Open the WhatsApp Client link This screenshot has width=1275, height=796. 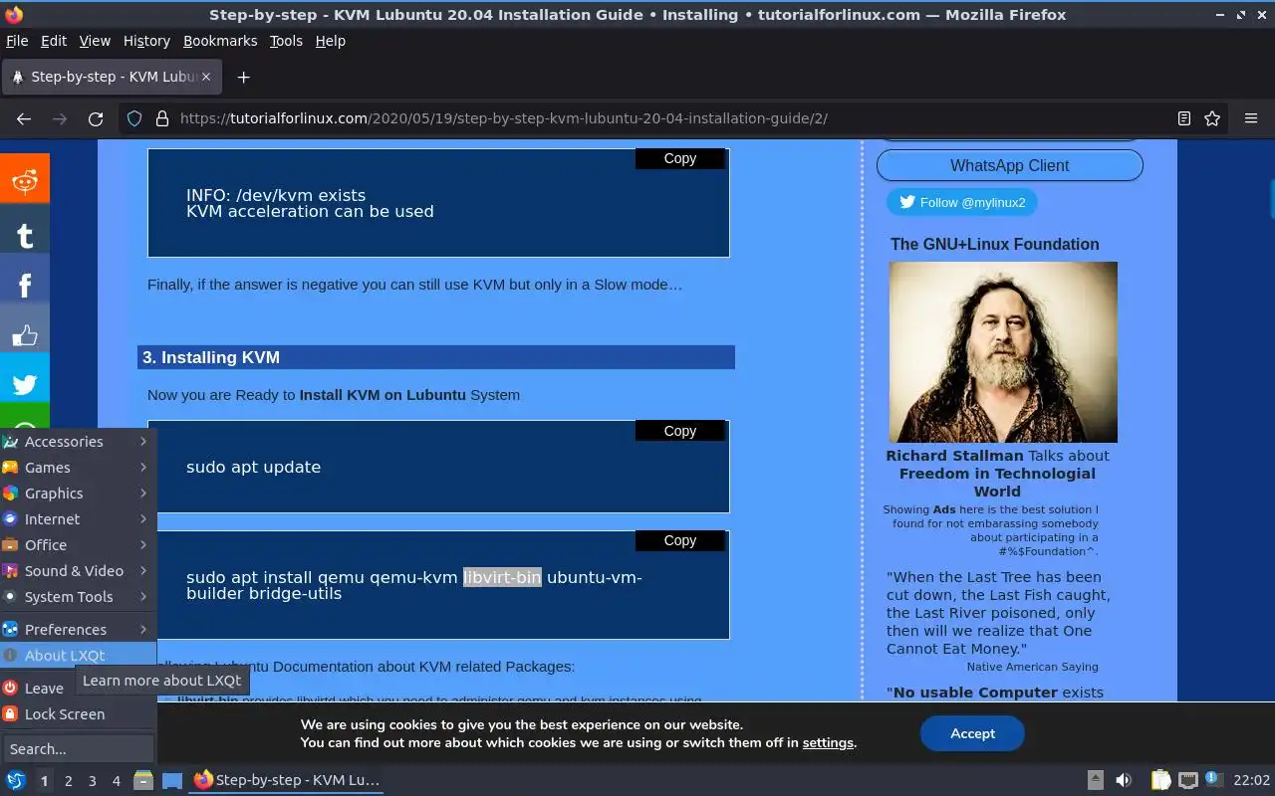point(1009,165)
